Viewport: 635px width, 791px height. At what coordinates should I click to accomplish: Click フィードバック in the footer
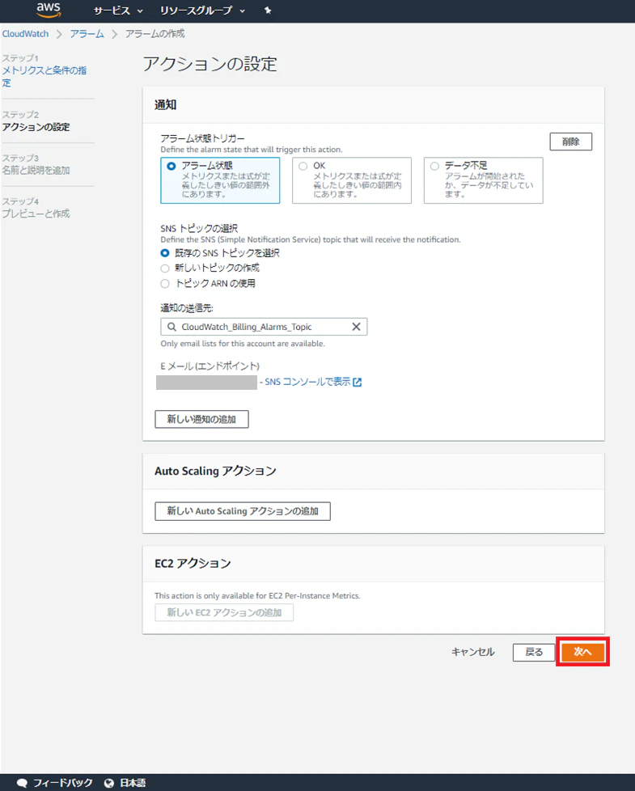point(62,783)
